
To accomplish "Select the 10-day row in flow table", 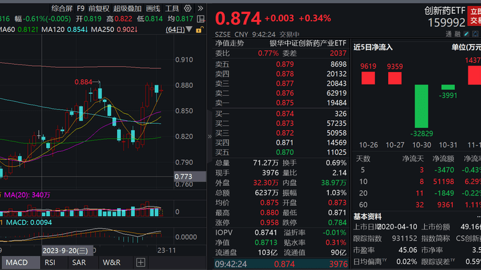I will click(x=418, y=181).
